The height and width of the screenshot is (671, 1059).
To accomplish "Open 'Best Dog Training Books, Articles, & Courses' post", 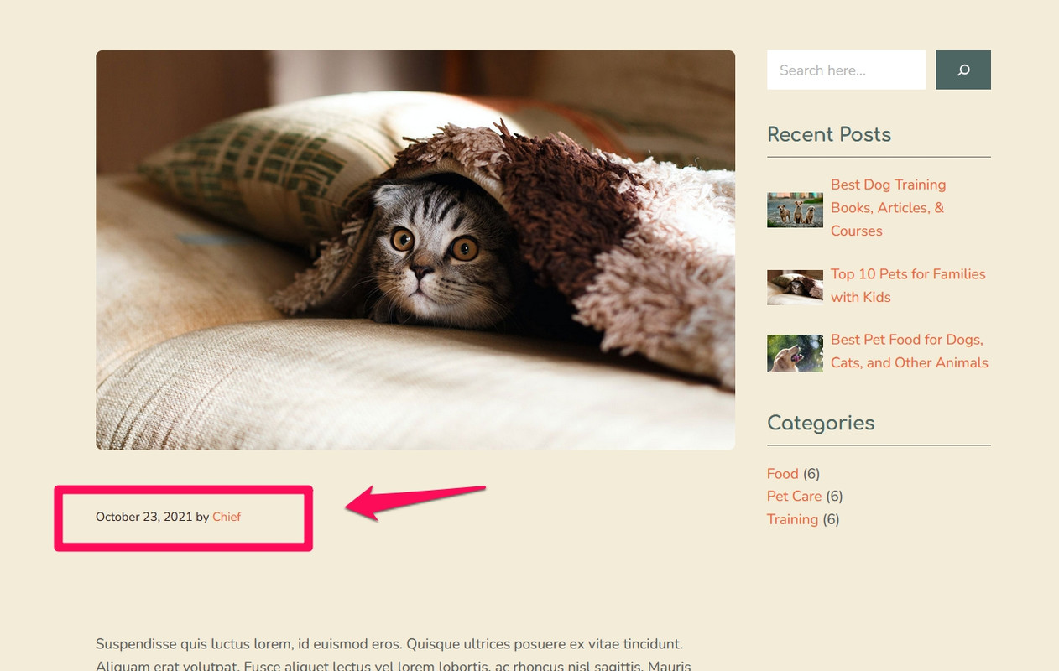I will pos(888,207).
